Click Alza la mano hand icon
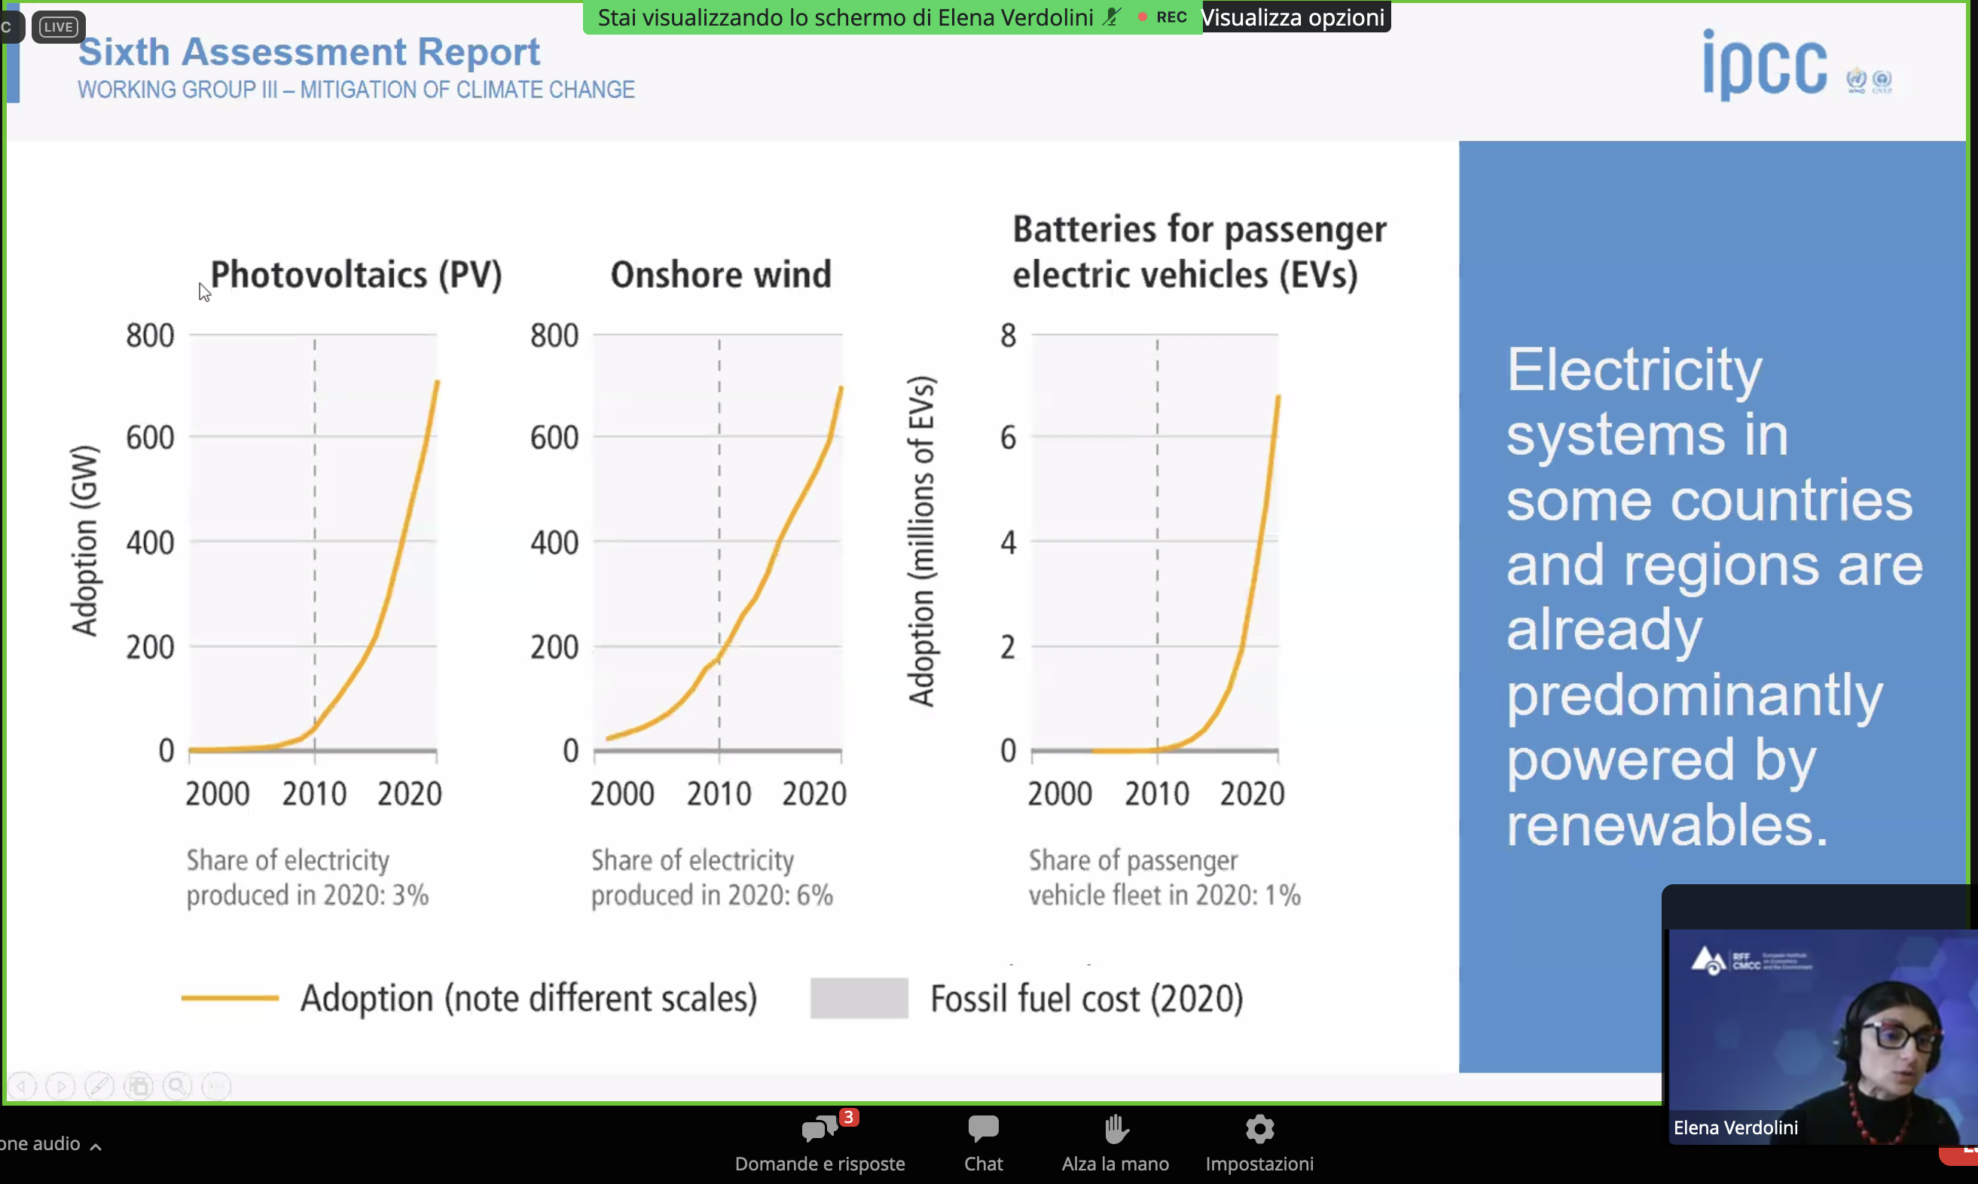This screenshot has height=1184, width=1978. pos(1116,1130)
